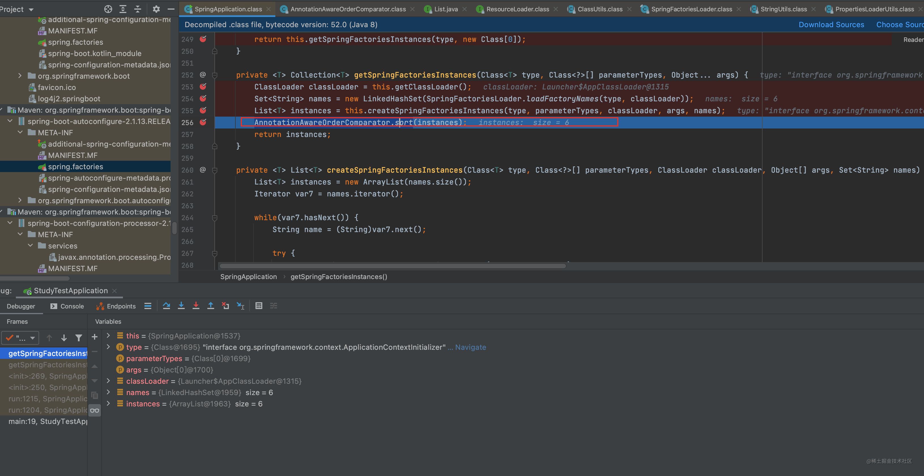Viewport: 924px width, 476px height.
Task: Click the copy watches icon in Variables
Action: click(95, 395)
